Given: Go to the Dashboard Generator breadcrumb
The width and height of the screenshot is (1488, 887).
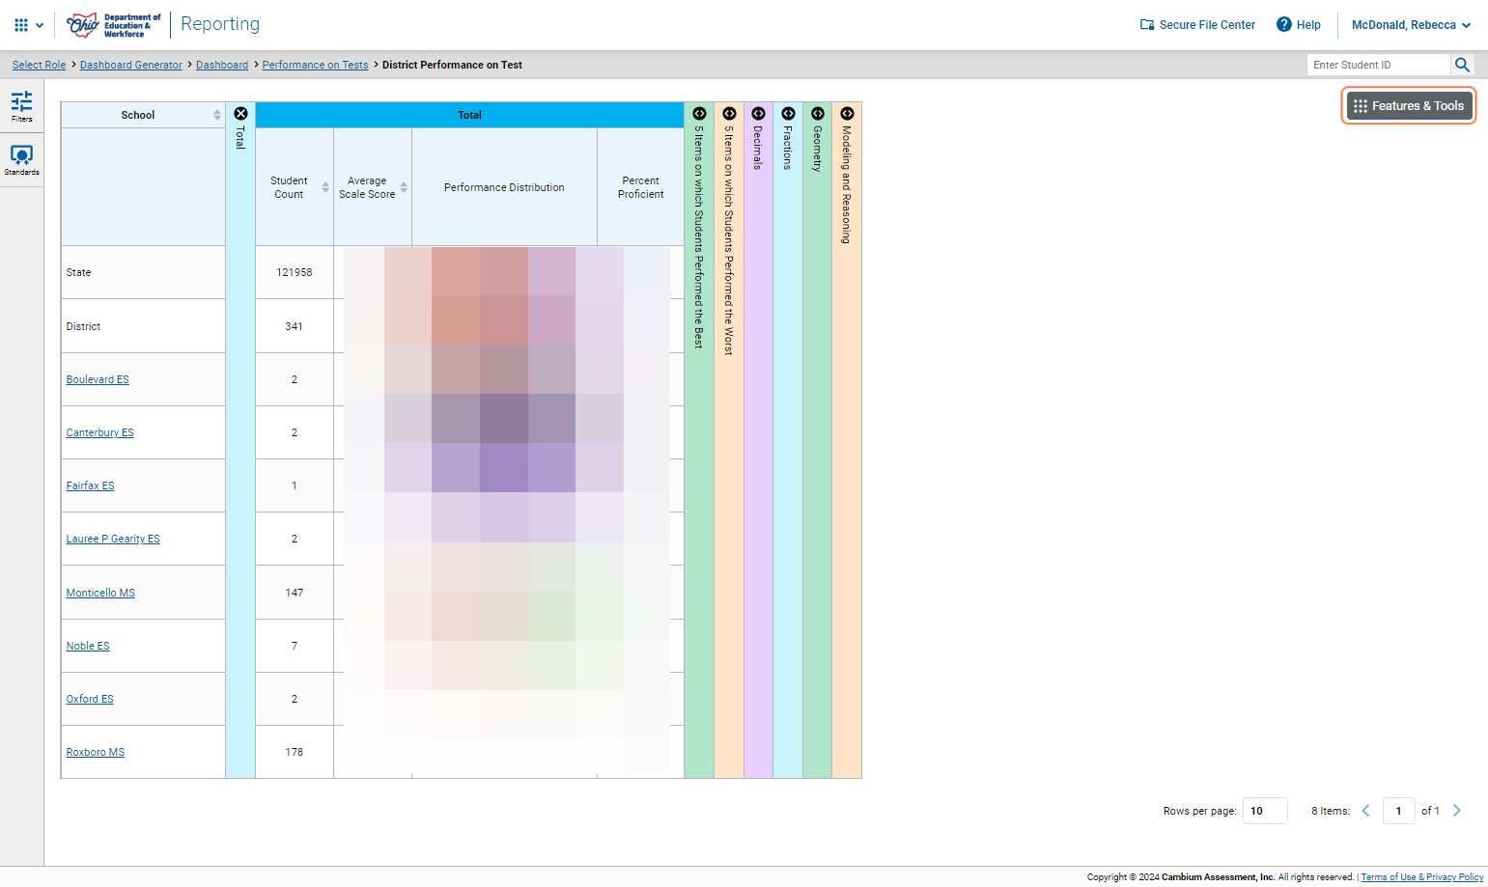Looking at the screenshot, I should (131, 65).
